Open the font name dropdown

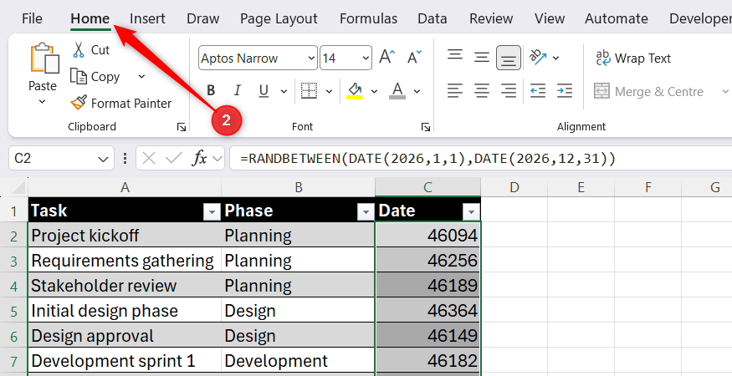point(311,58)
